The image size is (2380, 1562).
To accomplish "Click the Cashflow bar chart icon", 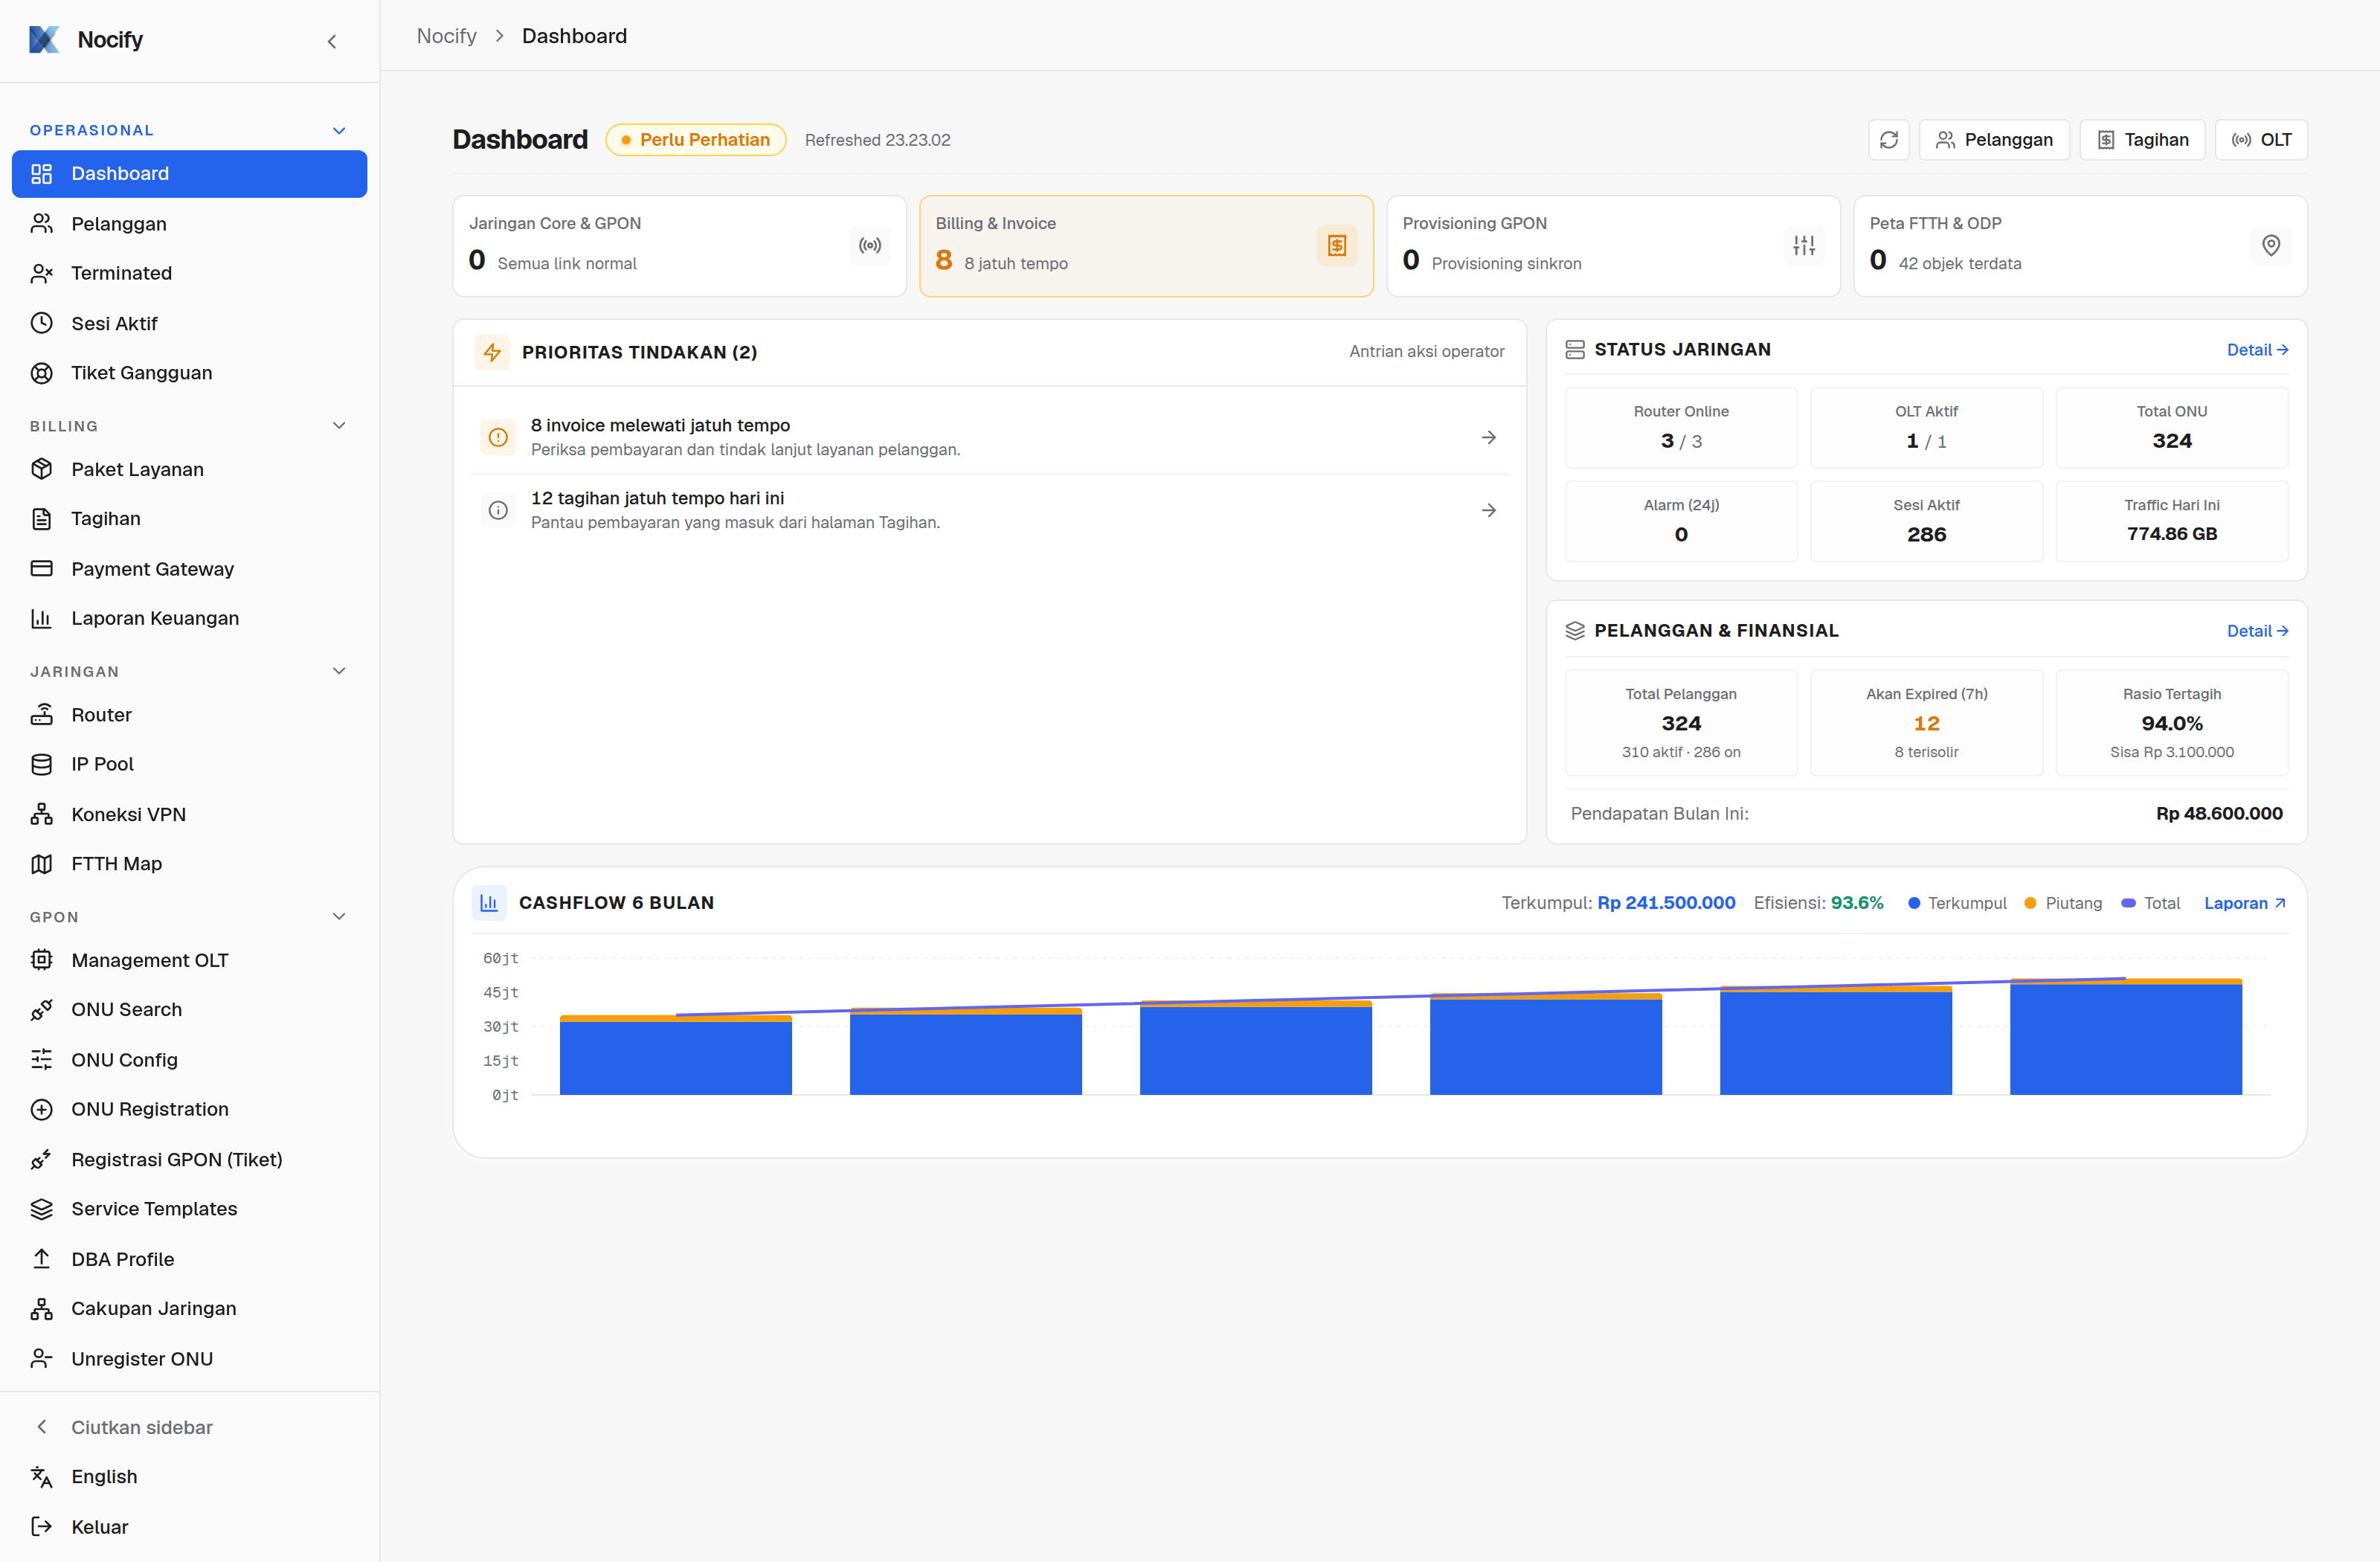I will point(489,903).
